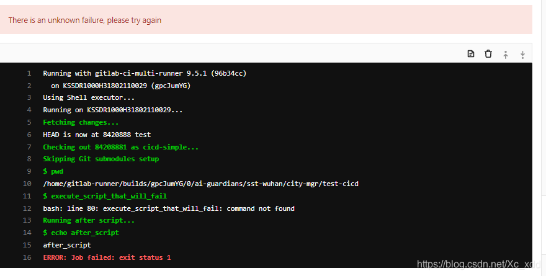Click 'command not found' error line

pyautogui.click(x=169, y=208)
